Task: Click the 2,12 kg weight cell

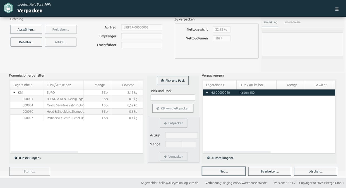Action: pyautogui.click(x=126, y=93)
